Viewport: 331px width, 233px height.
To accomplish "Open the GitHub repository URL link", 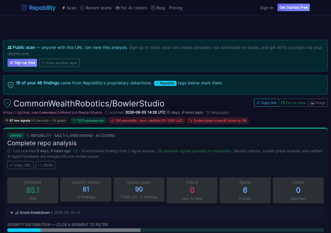I will (52, 113).
